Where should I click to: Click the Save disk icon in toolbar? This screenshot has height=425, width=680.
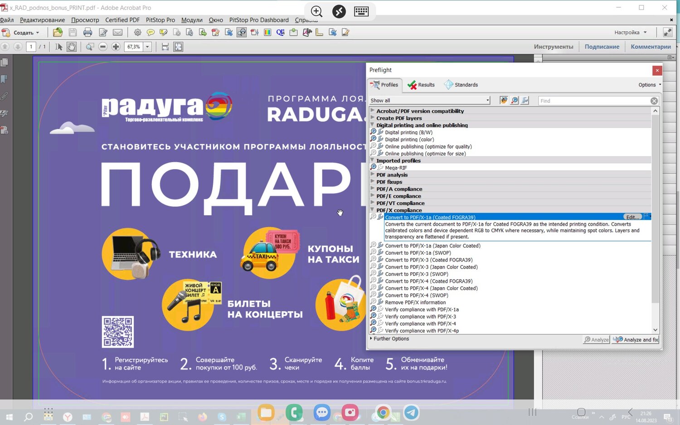click(73, 32)
